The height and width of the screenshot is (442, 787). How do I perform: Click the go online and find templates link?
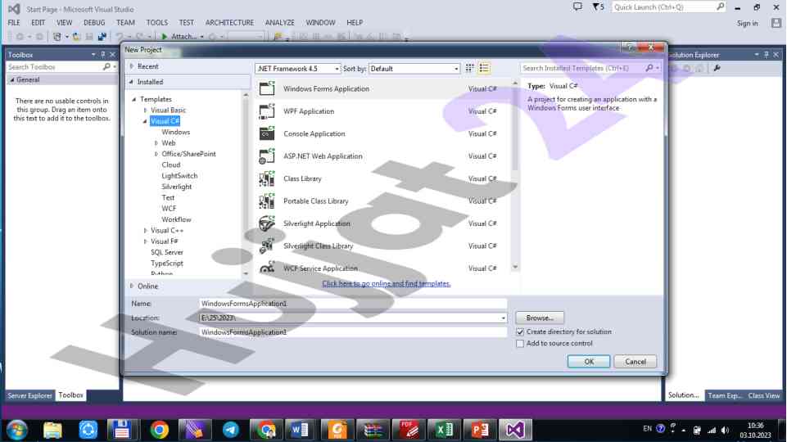point(386,283)
